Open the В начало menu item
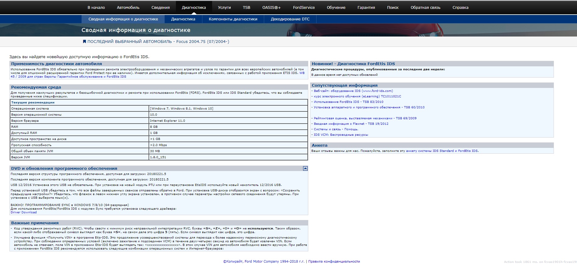Screen dimensions: 577x276 coord(96,7)
